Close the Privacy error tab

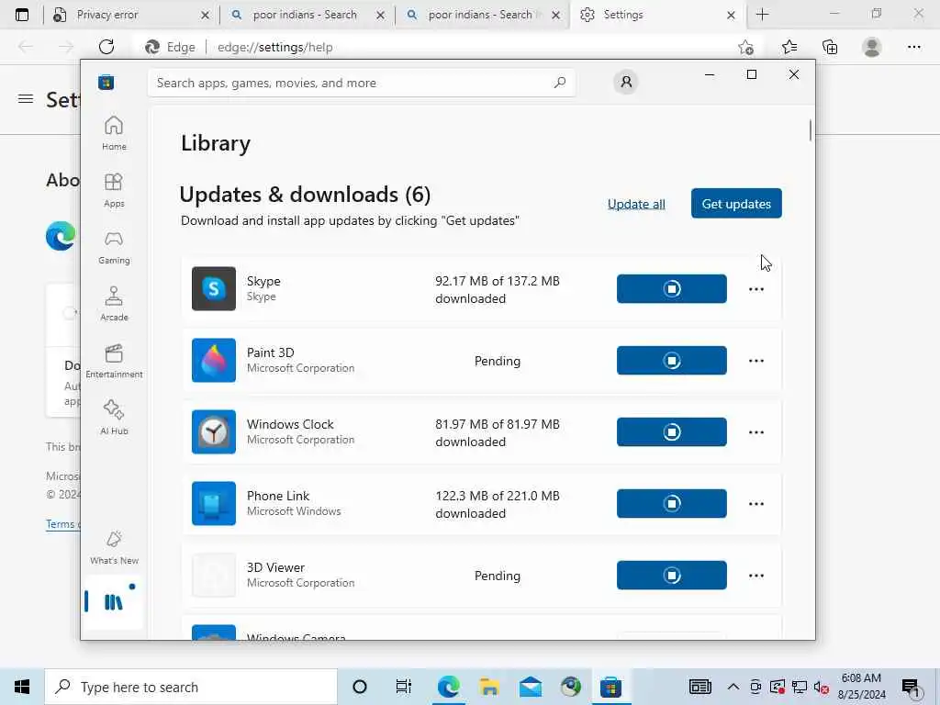[205, 15]
